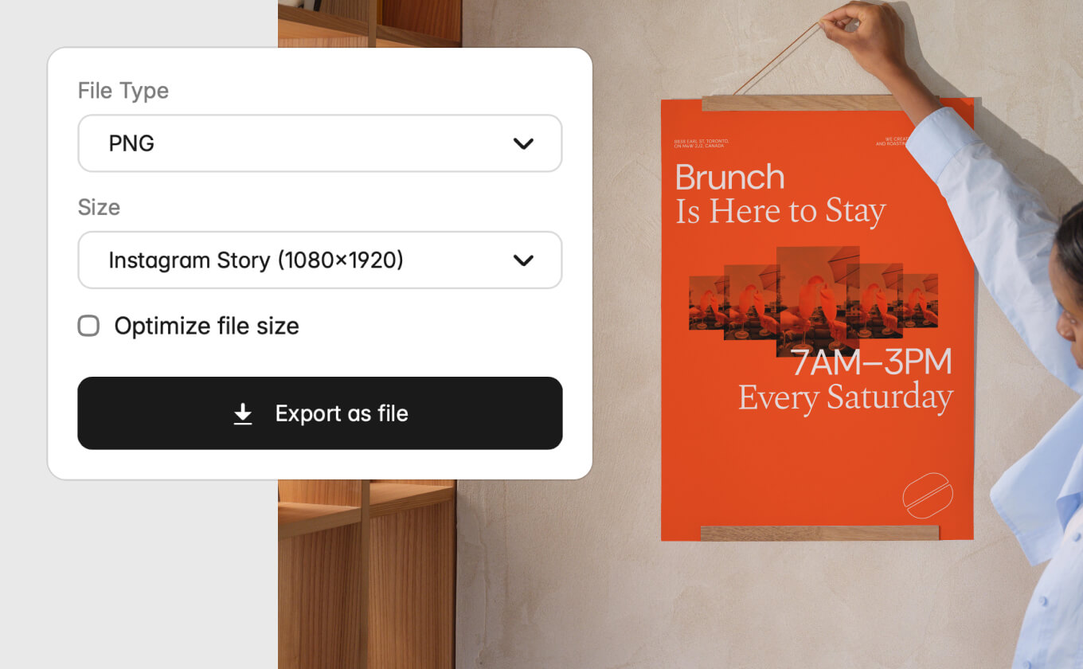Click Export as file to download
Image resolution: width=1083 pixels, height=669 pixels.
[x=319, y=413]
